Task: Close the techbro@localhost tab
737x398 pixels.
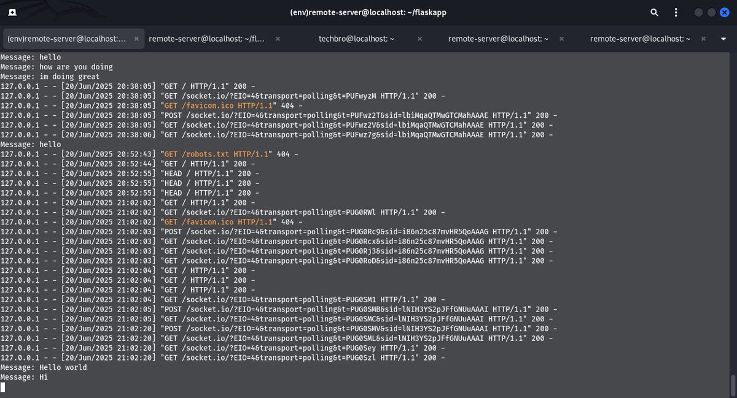Action: [x=419, y=39]
